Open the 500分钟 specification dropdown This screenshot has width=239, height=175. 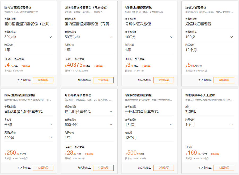point(89,125)
